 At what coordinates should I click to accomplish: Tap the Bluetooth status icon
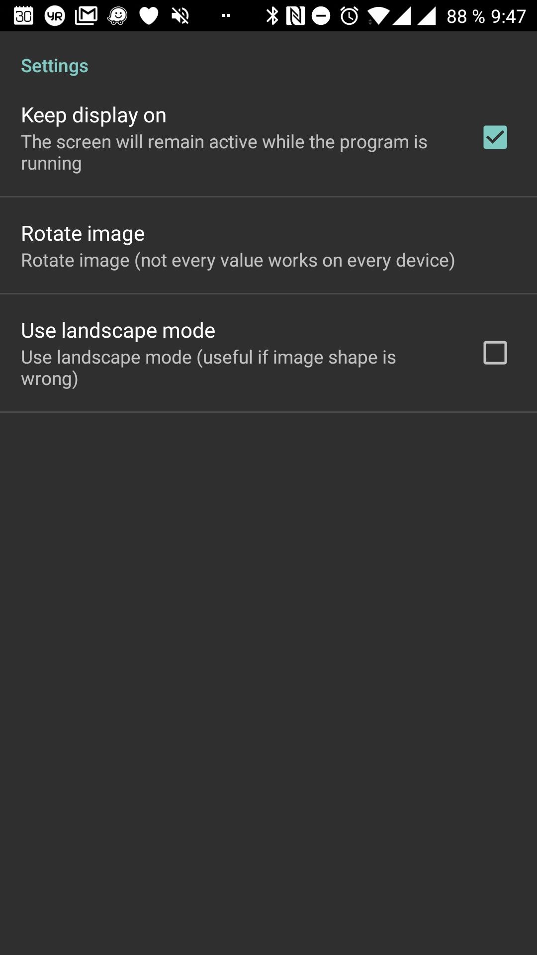pos(272,16)
